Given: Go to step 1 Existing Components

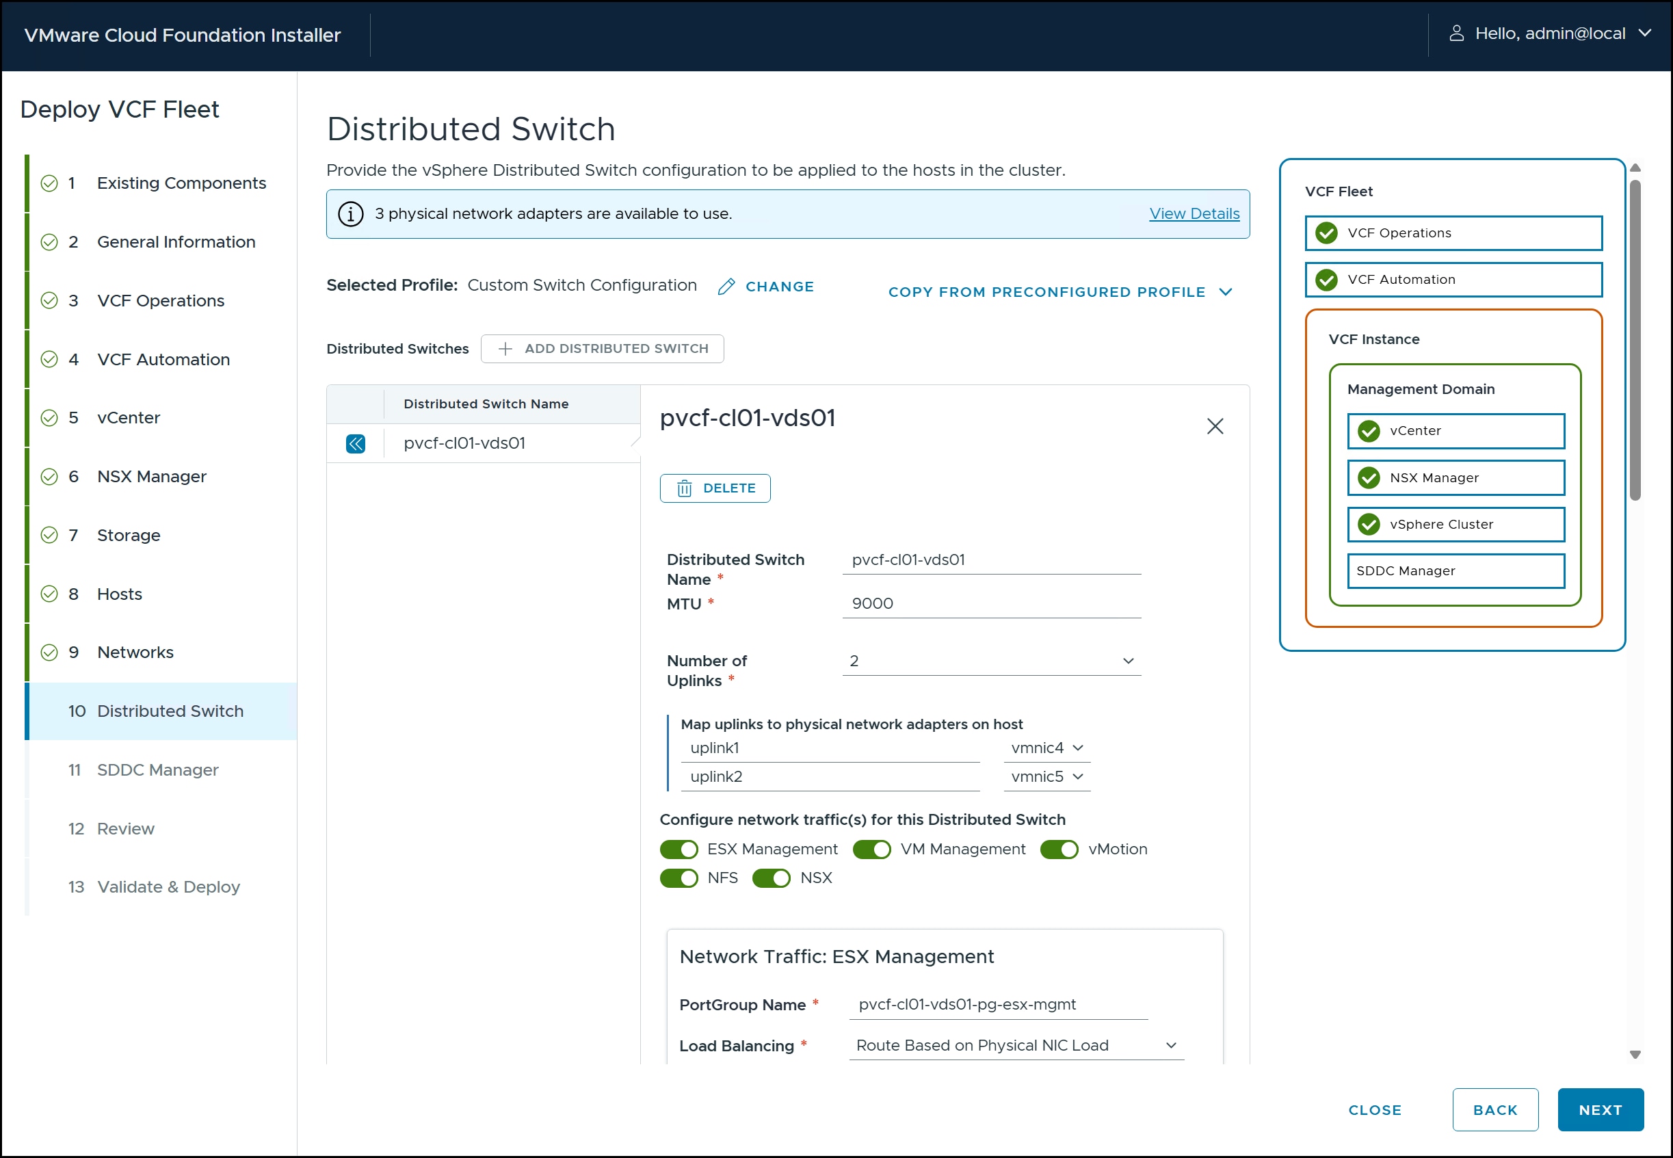Looking at the screenshot, I should (161, 183).
